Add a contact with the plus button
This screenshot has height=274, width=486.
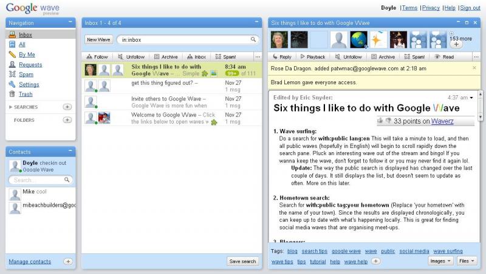click(68, 262)
